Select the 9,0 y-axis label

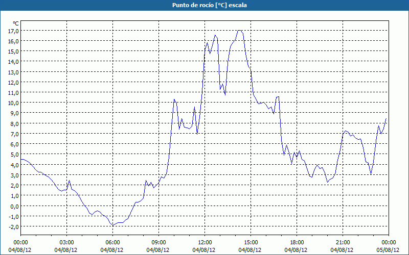click(x=14, y=113)
